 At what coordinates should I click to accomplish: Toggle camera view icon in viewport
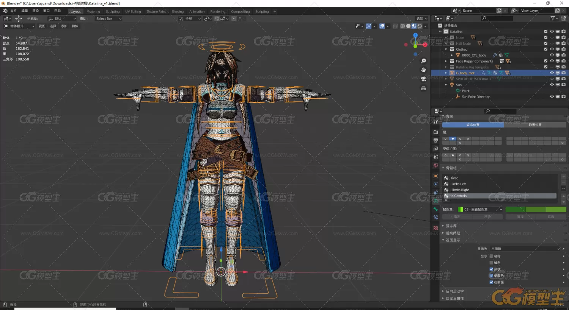click(x=424, y=79)
